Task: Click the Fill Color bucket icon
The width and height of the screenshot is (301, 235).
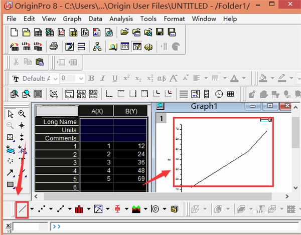Action: 263,78
